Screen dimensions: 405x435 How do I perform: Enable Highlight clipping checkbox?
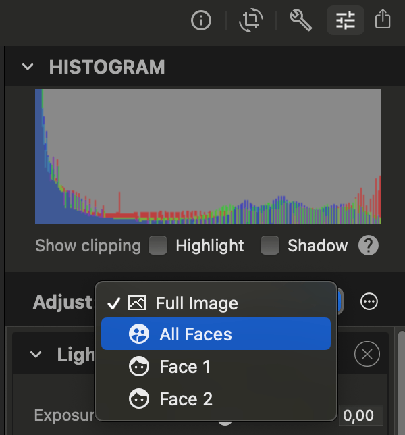[x=158, y=245]
